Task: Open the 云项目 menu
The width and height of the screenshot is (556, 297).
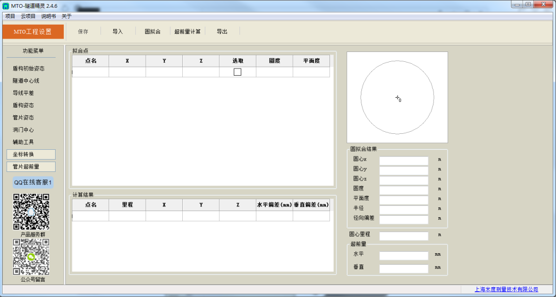Action: coord(28,16)
